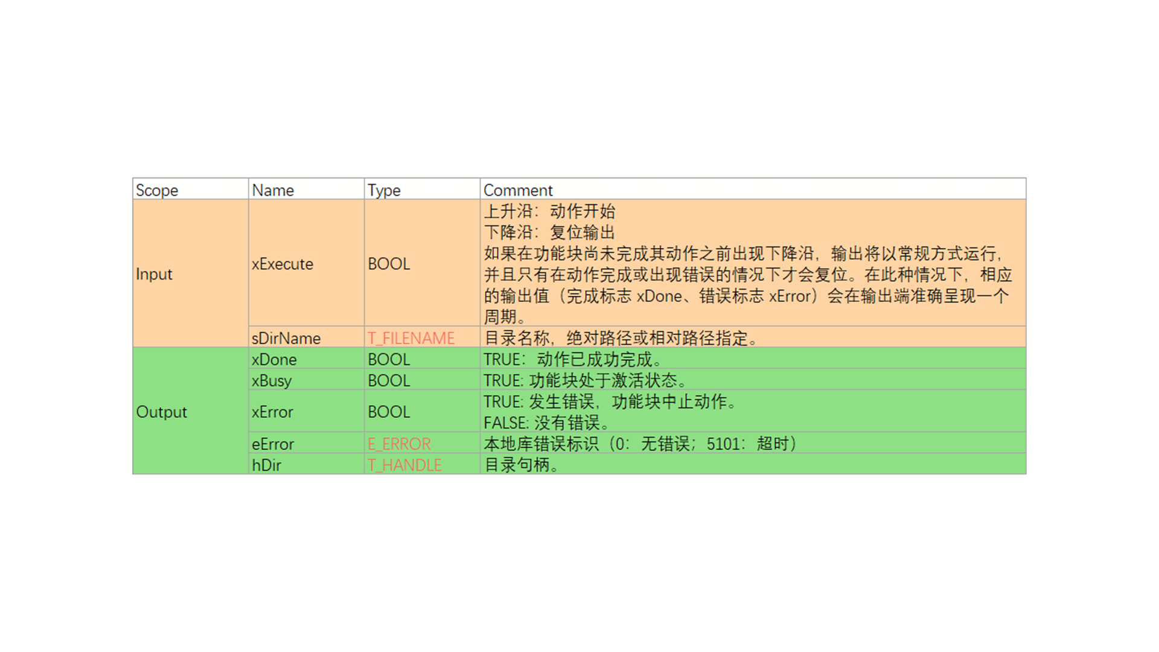
Task: Select the xError name cell
Action: click(x=272, y=412)
